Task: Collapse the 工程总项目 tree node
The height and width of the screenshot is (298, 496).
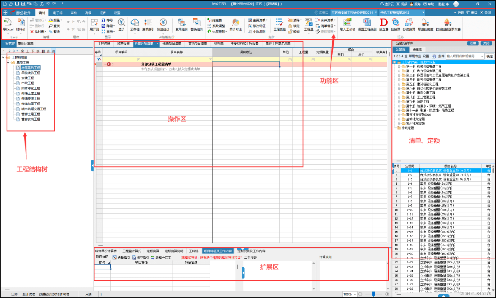Action: click(x=3, y=57)
